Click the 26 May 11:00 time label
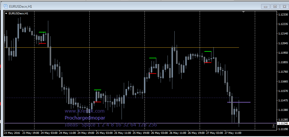The image size is (289, 137). tap(178, 133)
